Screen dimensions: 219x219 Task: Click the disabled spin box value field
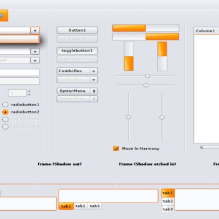18,93
